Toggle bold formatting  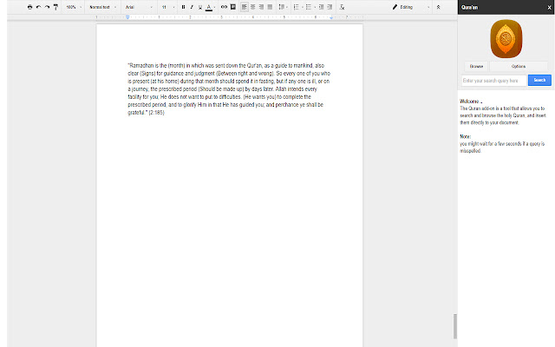pyautogui.click(x=183, y=7)
